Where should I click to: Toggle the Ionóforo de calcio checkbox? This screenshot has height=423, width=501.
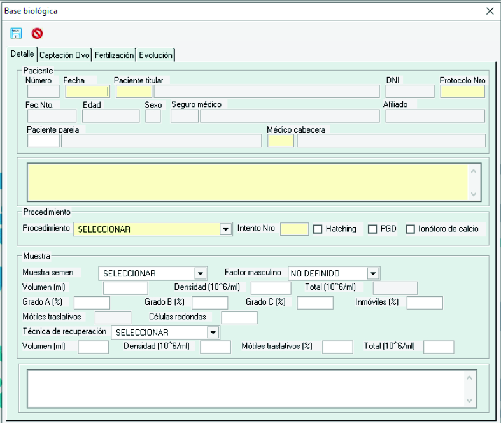point(411,229)
